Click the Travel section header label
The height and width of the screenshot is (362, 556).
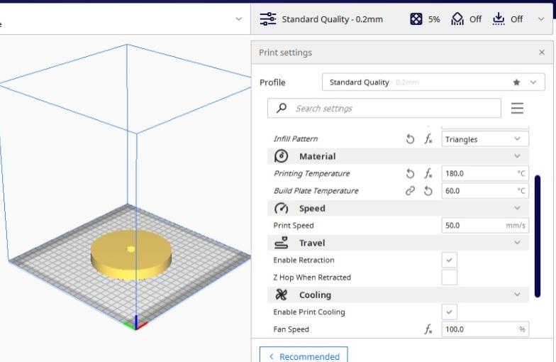(x=312, y=243)
